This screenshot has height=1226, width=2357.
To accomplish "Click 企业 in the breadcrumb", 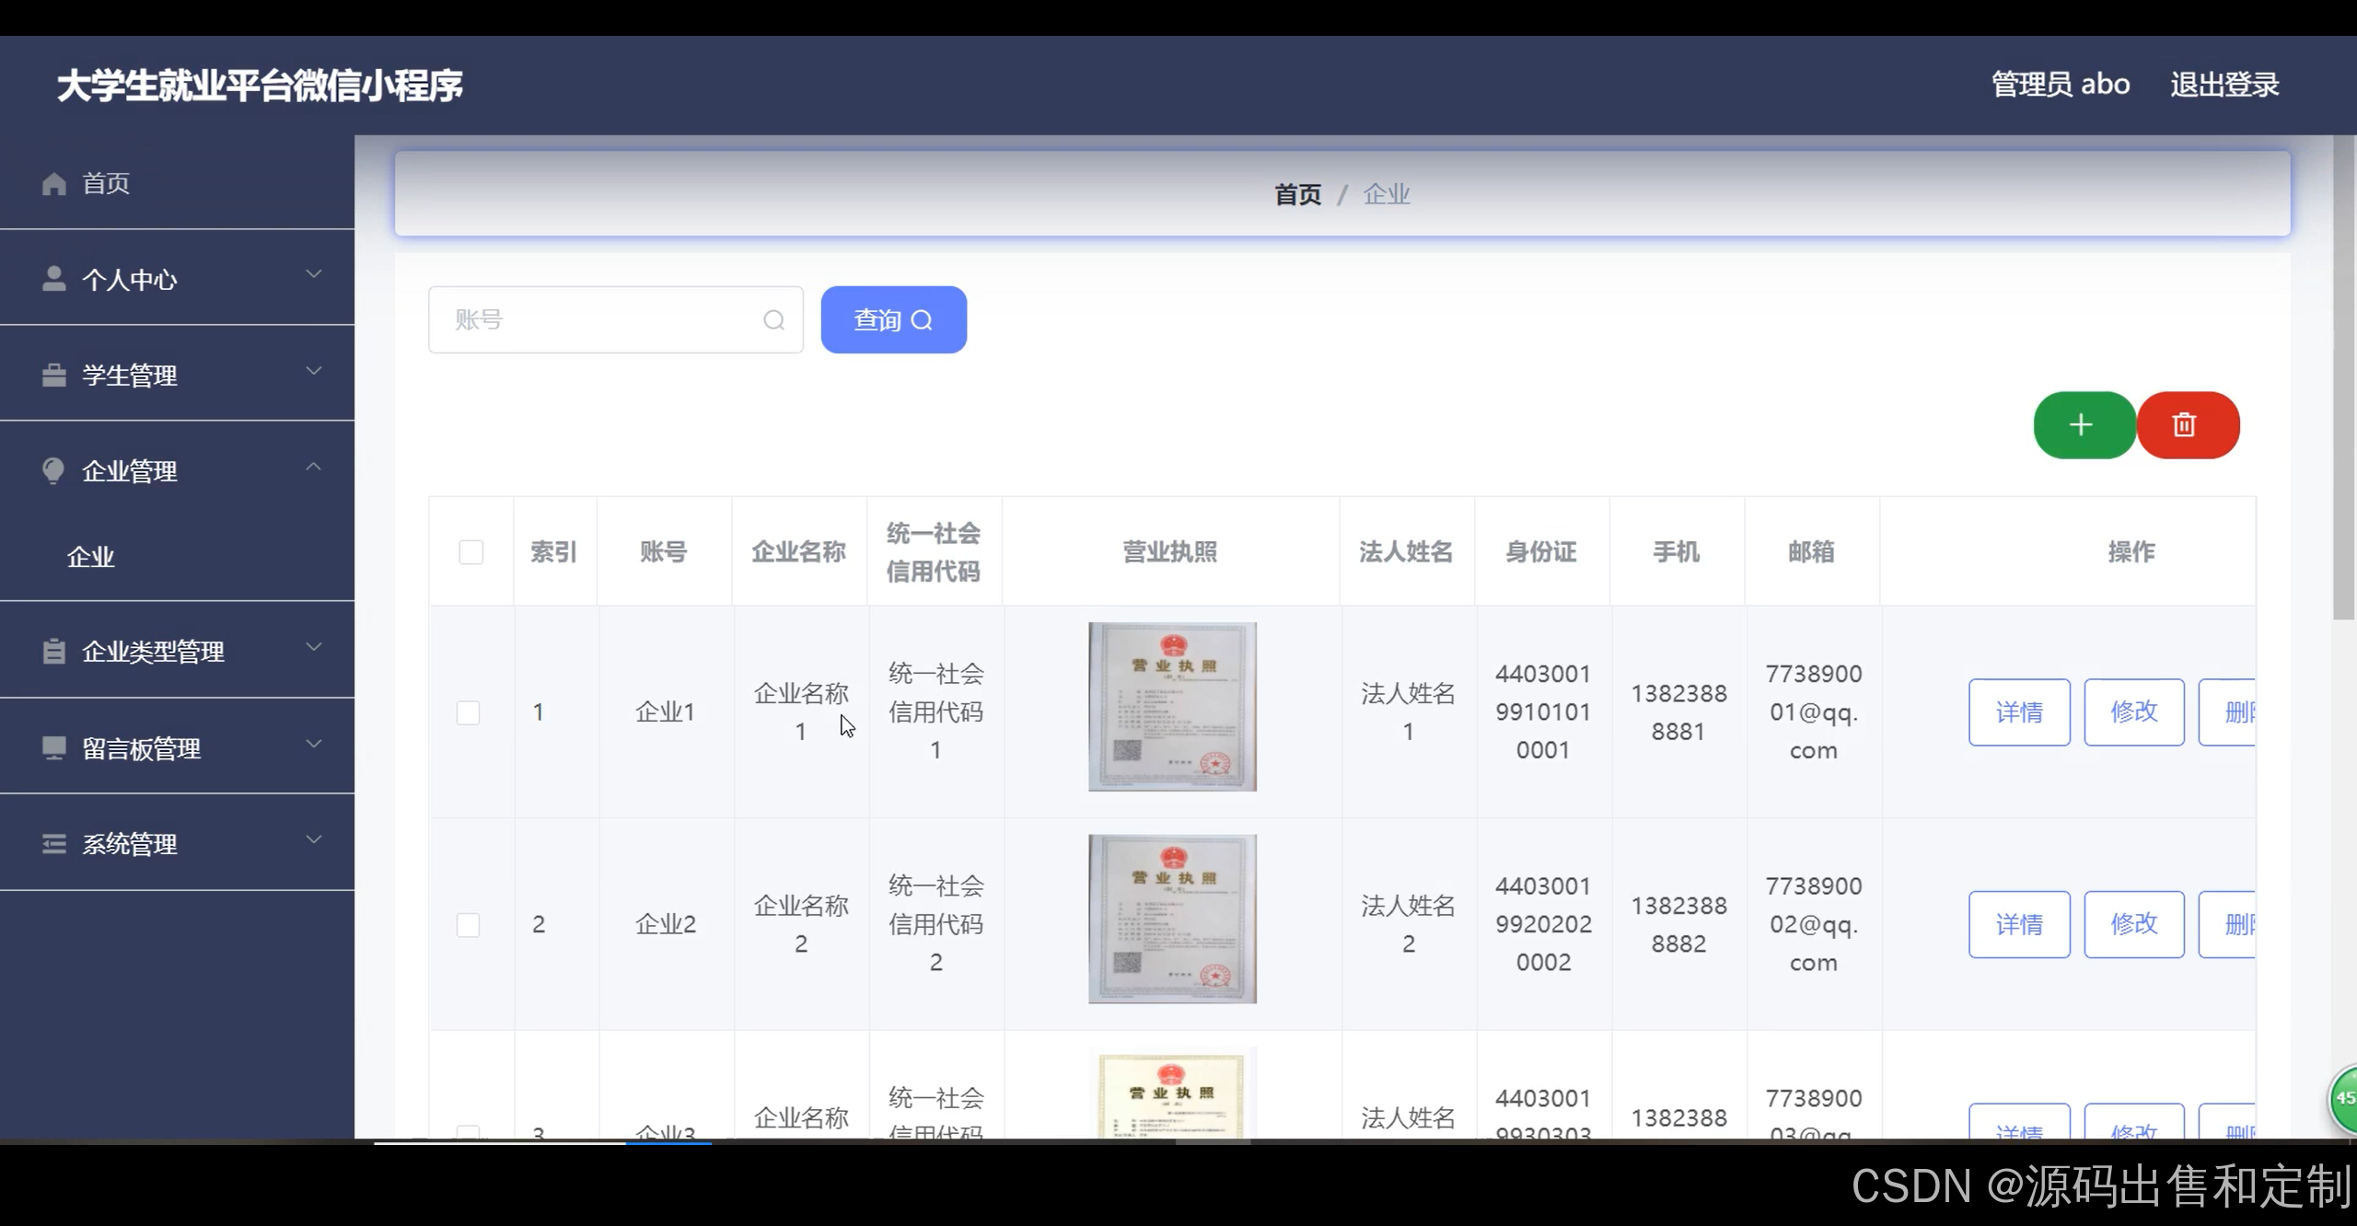I will (x=1387, y=194).
